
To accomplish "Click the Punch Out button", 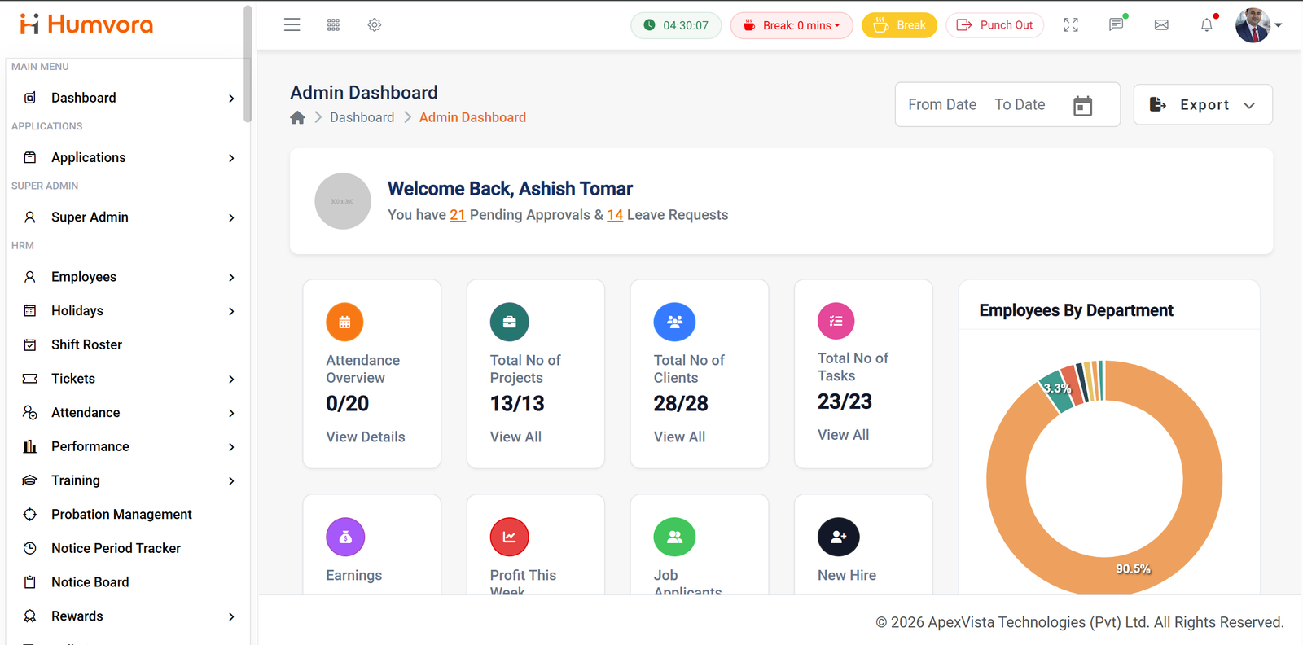I will tap(994, 25).
